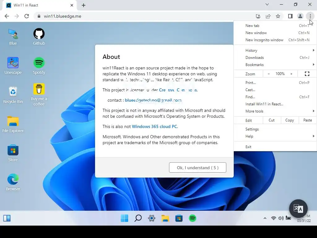Open File Explorer from the desktop

tap(13, 124)
